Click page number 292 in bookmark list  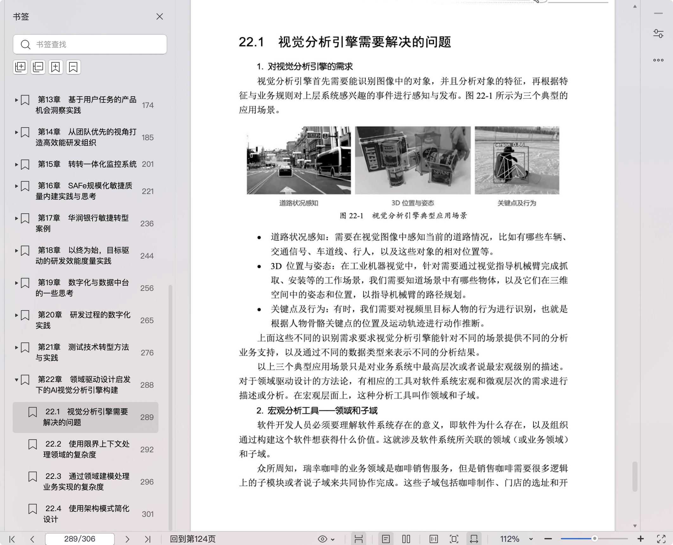[x=147, y=449]
